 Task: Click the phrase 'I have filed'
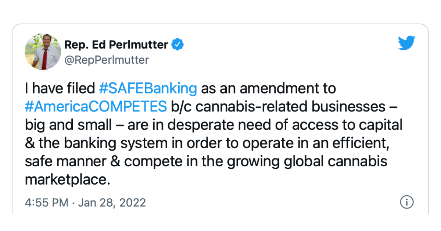click(60, 89)
